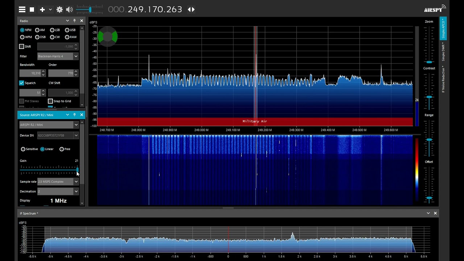Screen dimensions: 464x261
Task: Select NFM demodulation mode
Action: [25, 30]
